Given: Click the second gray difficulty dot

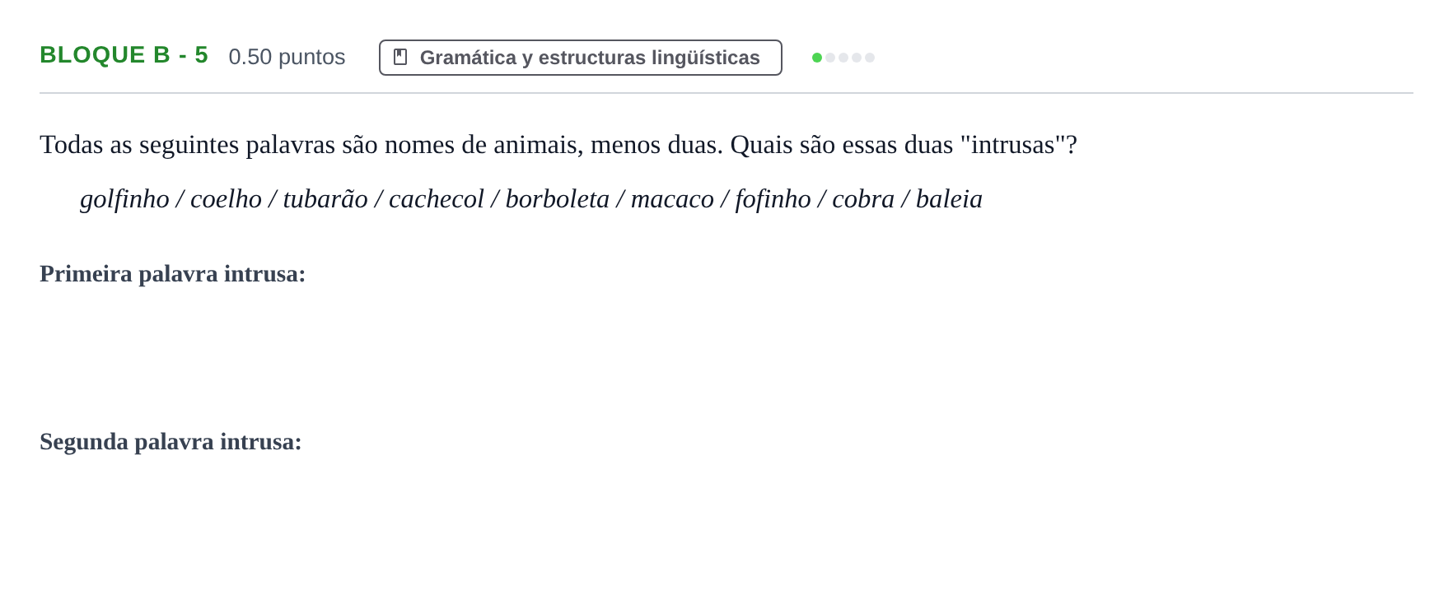Looking at the screenshot, I should (x=830, y=58).
